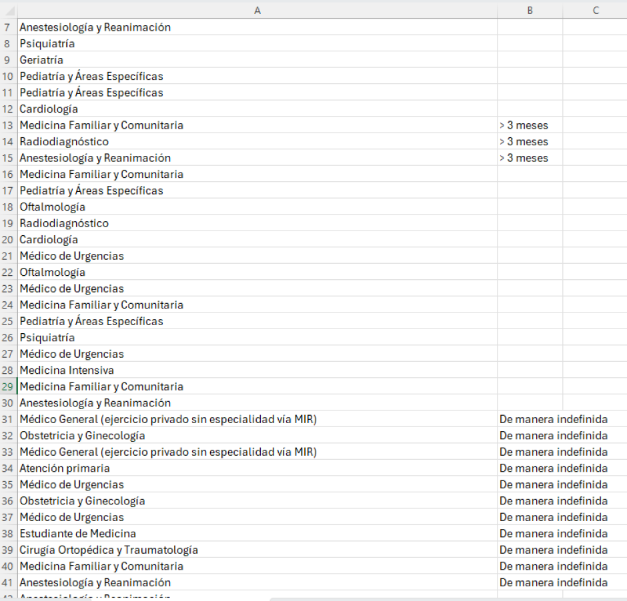Click Cardiología cell in row 20
This screenshot has width=627, height=601.
pos(257,240)
